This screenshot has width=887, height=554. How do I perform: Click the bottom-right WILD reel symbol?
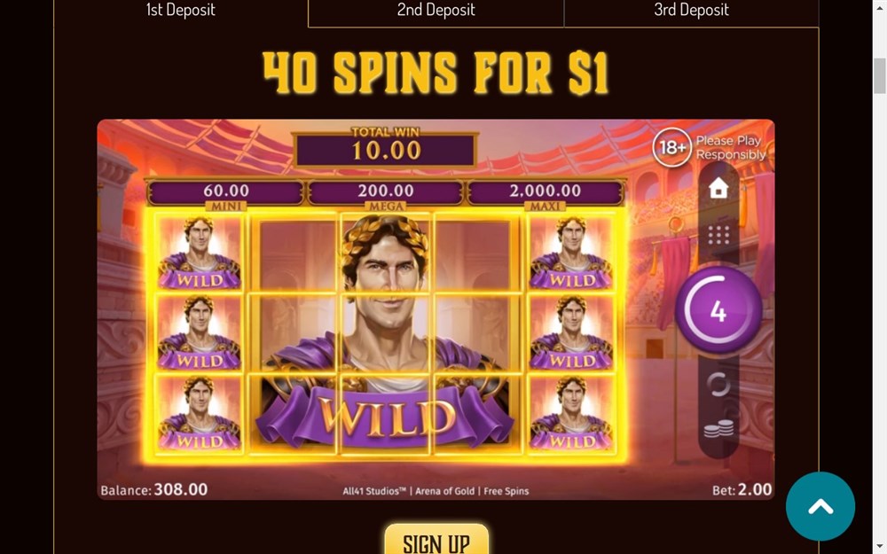pyautogui.click(x=571, y=413)
